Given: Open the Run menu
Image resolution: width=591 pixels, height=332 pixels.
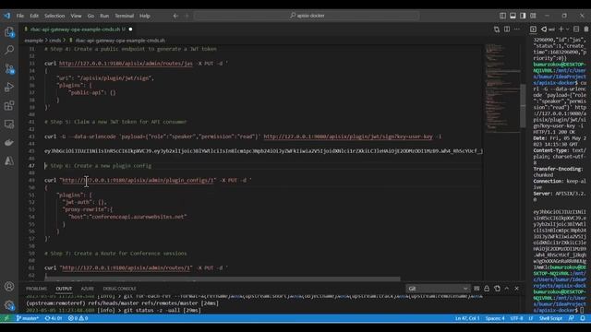Looking at the screenshot, I should click(x=104, y=16).
